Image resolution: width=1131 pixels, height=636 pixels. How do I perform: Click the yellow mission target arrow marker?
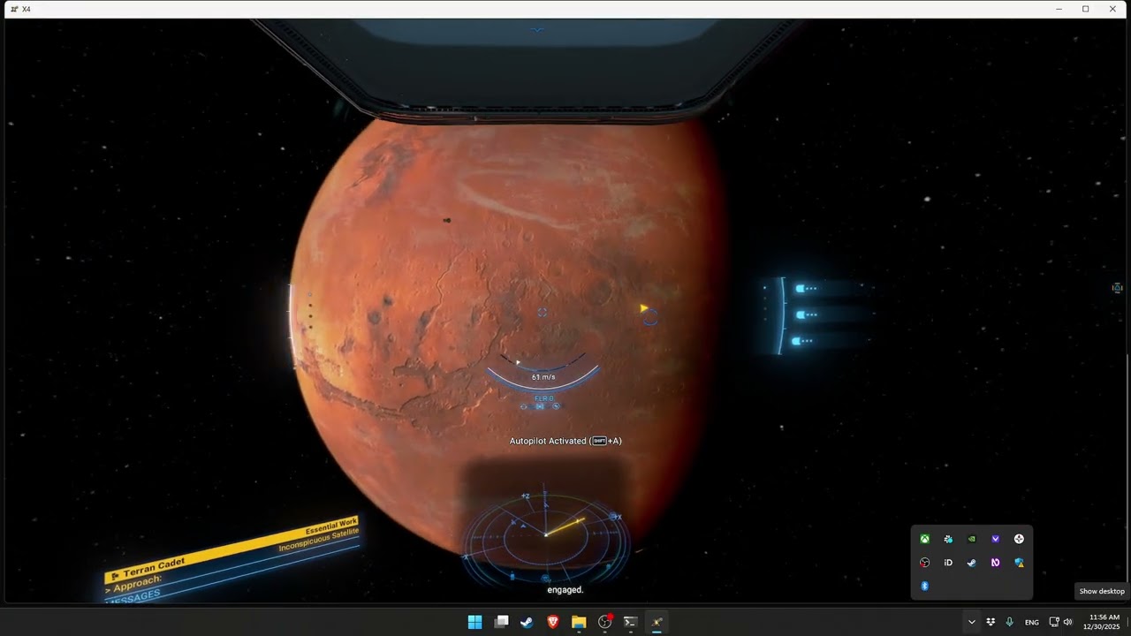pos(644,308)
